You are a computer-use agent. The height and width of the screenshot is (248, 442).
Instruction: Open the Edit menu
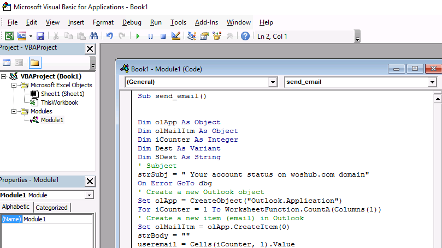[32, 22]
